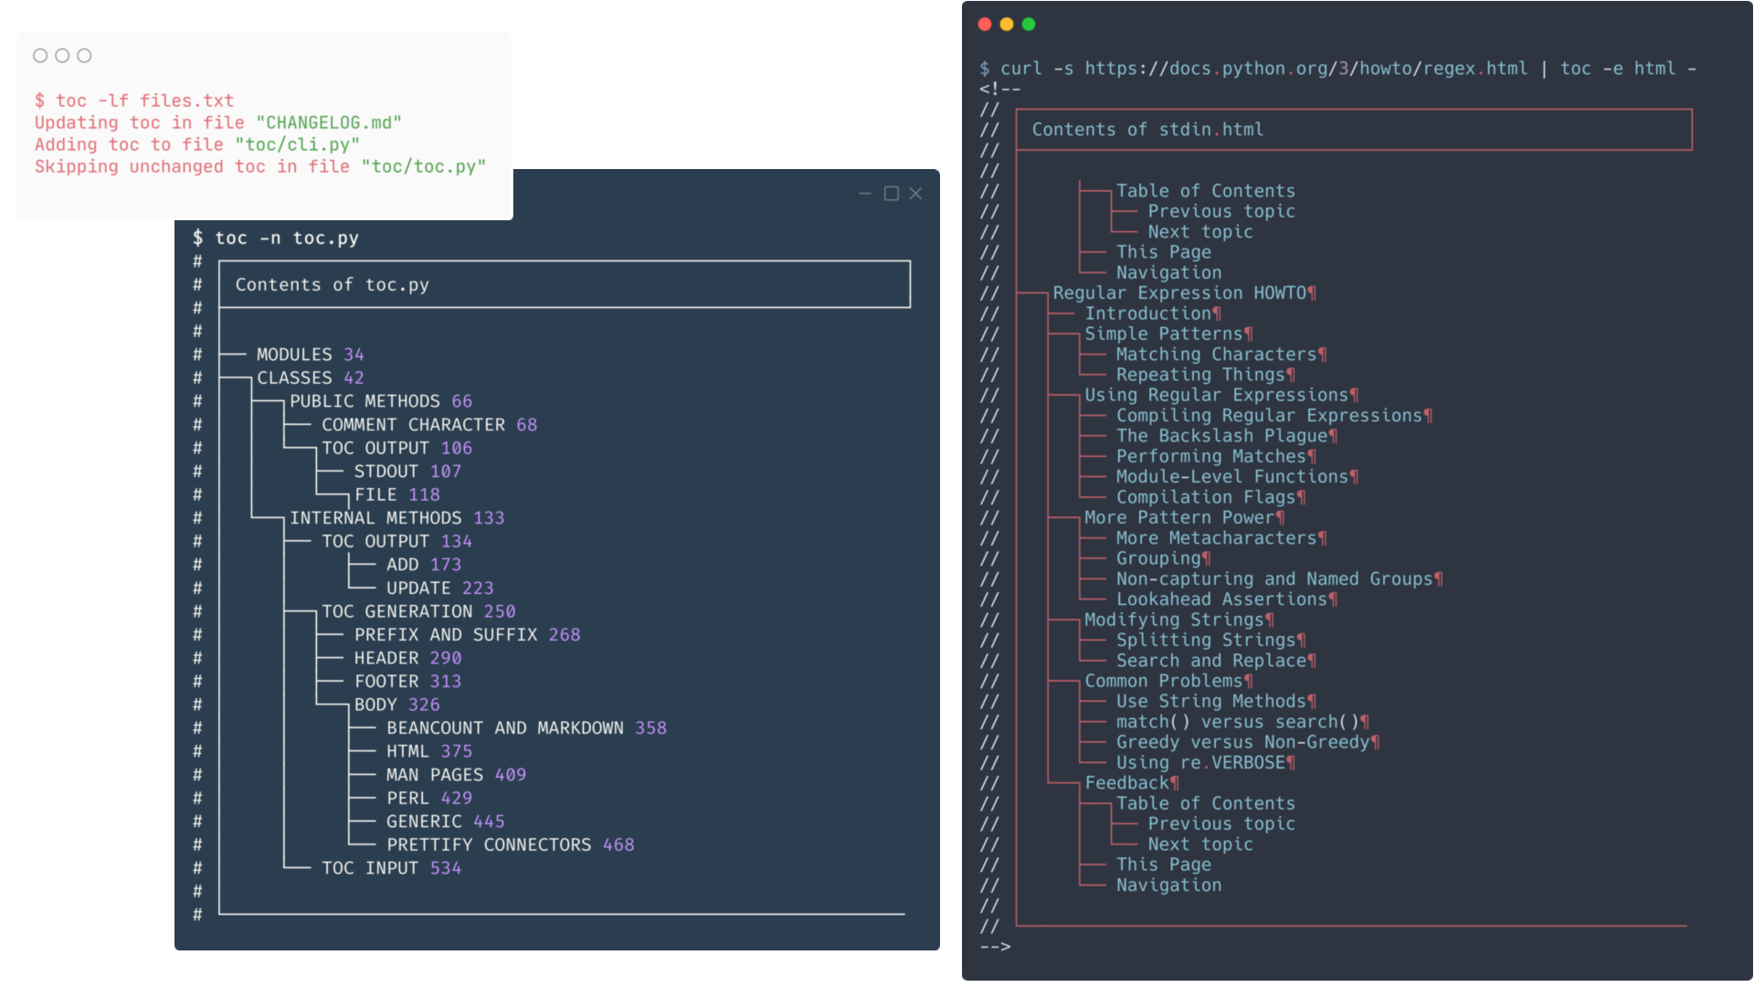Select the Search and Replace entry

tap(1217, 661)
